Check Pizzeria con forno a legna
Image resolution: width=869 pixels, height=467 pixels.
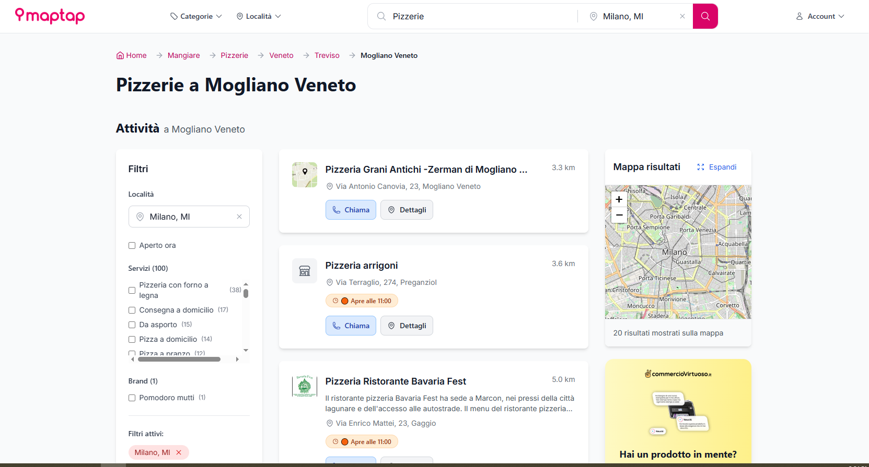coord(132,291)
